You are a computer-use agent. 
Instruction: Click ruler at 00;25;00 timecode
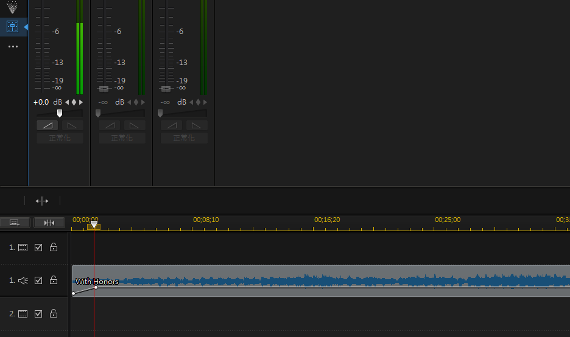[x=448, y=220]
